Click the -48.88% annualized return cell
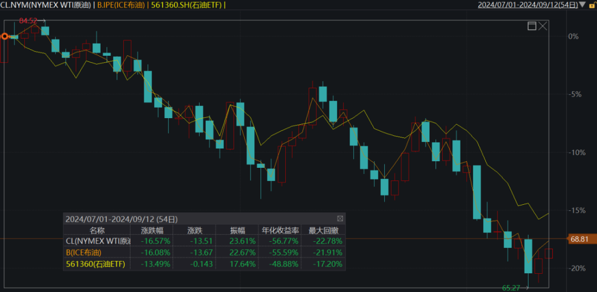This screenshot has height=292, width=597. (285, 264)
